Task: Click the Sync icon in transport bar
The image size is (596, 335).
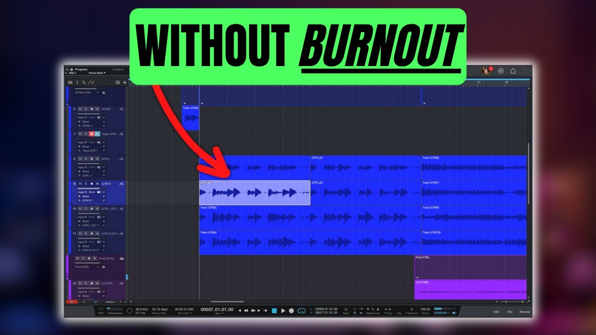Action: (346, 309)
